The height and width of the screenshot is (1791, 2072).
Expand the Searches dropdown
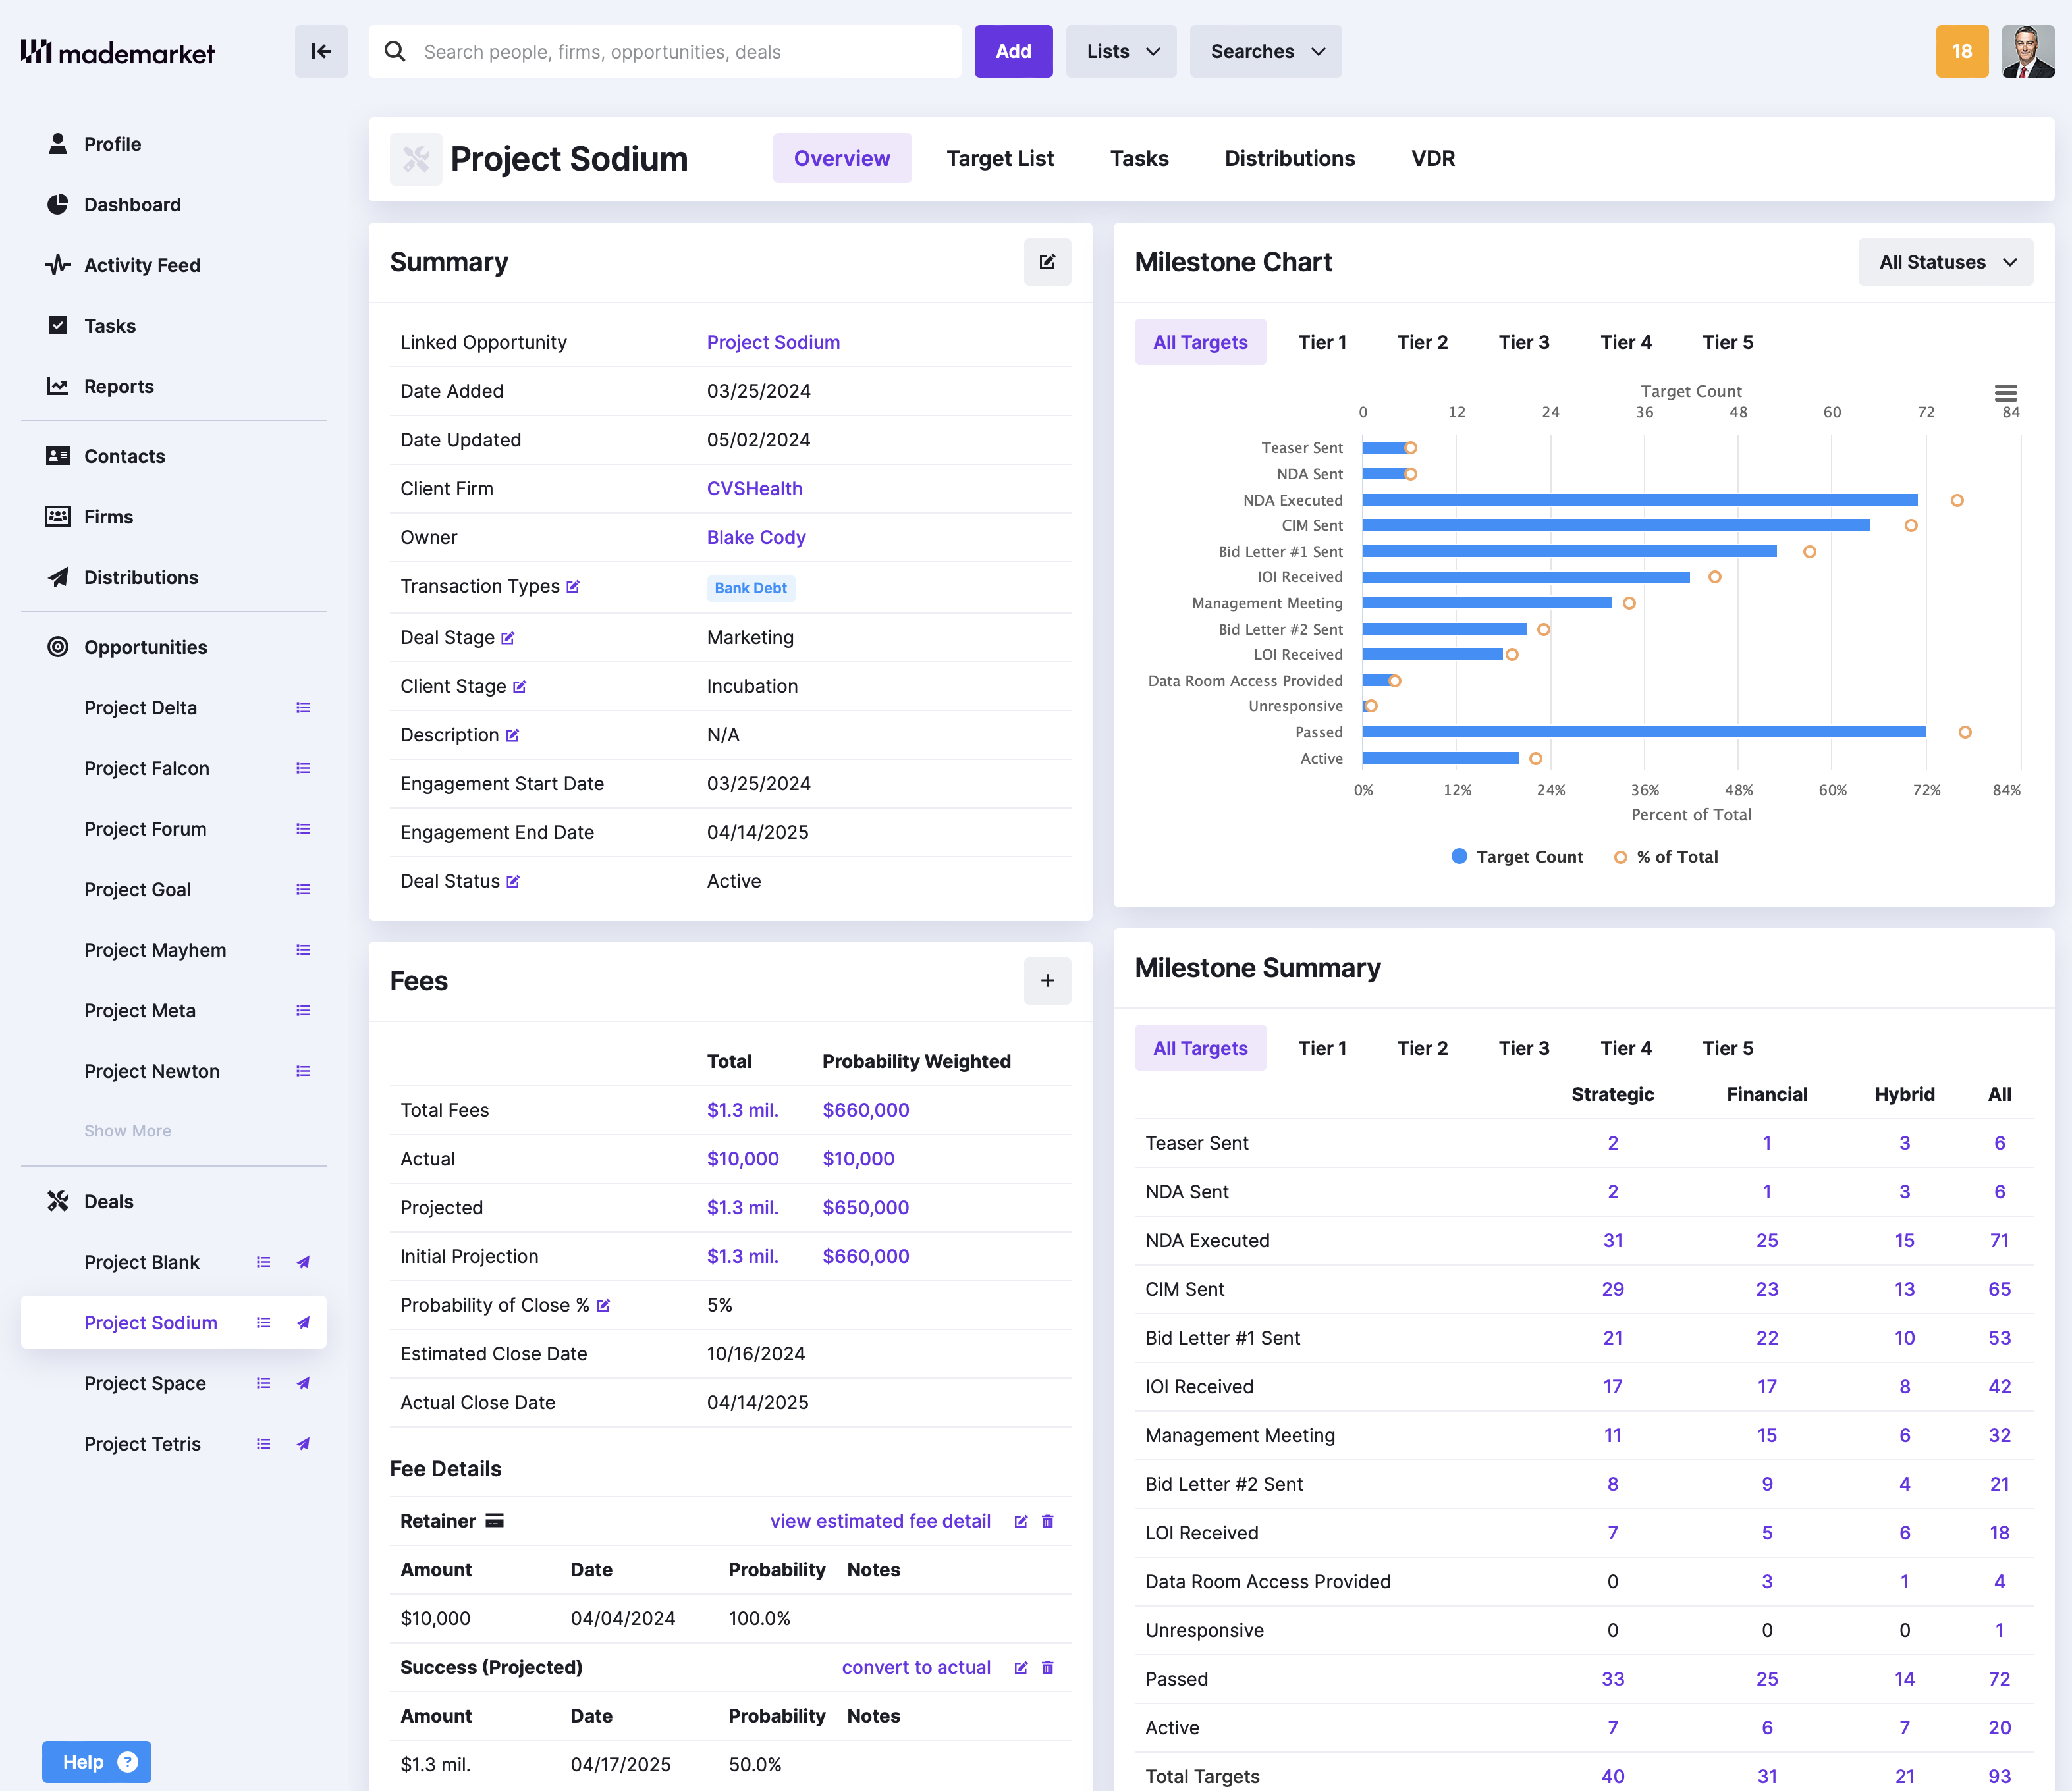pyautogui.click(x=1265, y=51)
